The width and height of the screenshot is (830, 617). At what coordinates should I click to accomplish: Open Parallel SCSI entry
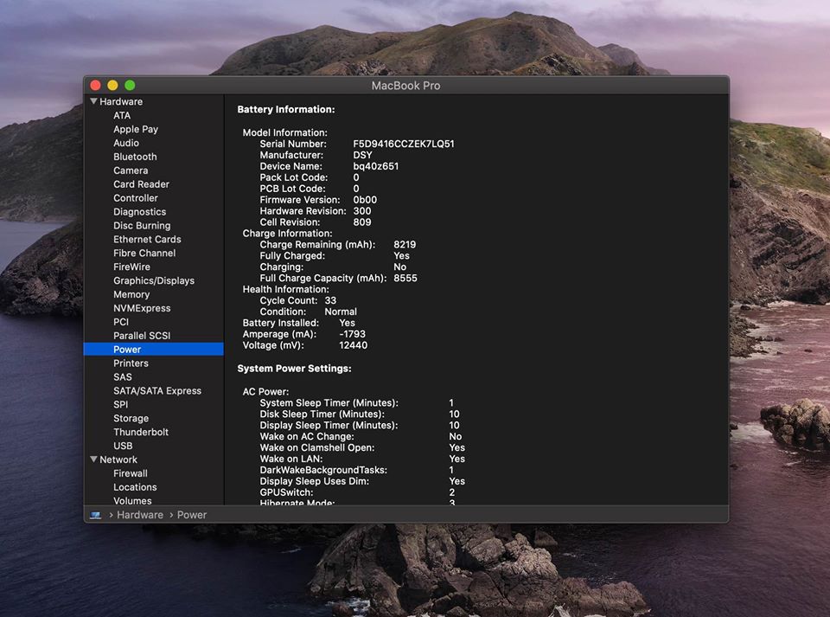click(x=142, y=336)
